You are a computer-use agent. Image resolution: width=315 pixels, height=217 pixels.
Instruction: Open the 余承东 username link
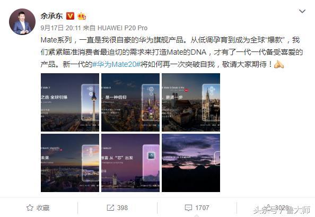click(x=51, y=16)
